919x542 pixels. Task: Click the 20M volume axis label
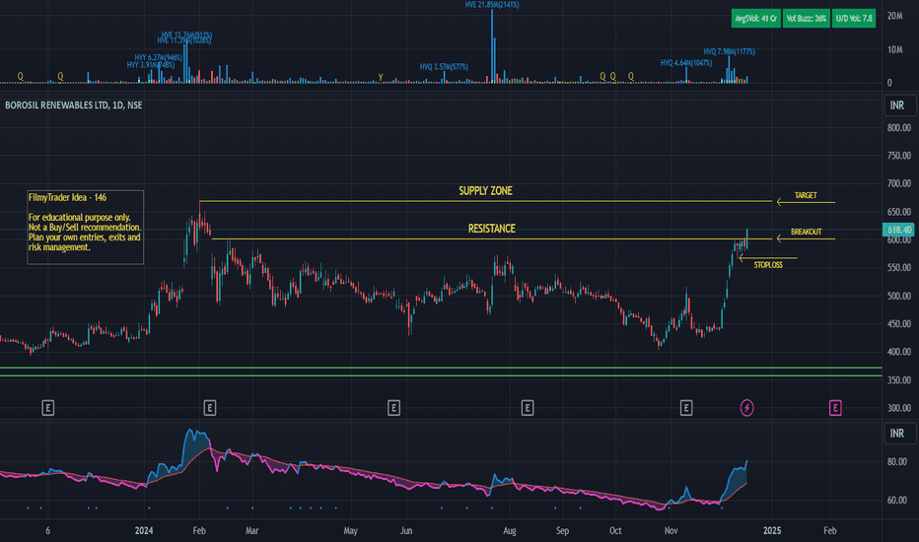point(894,16)
